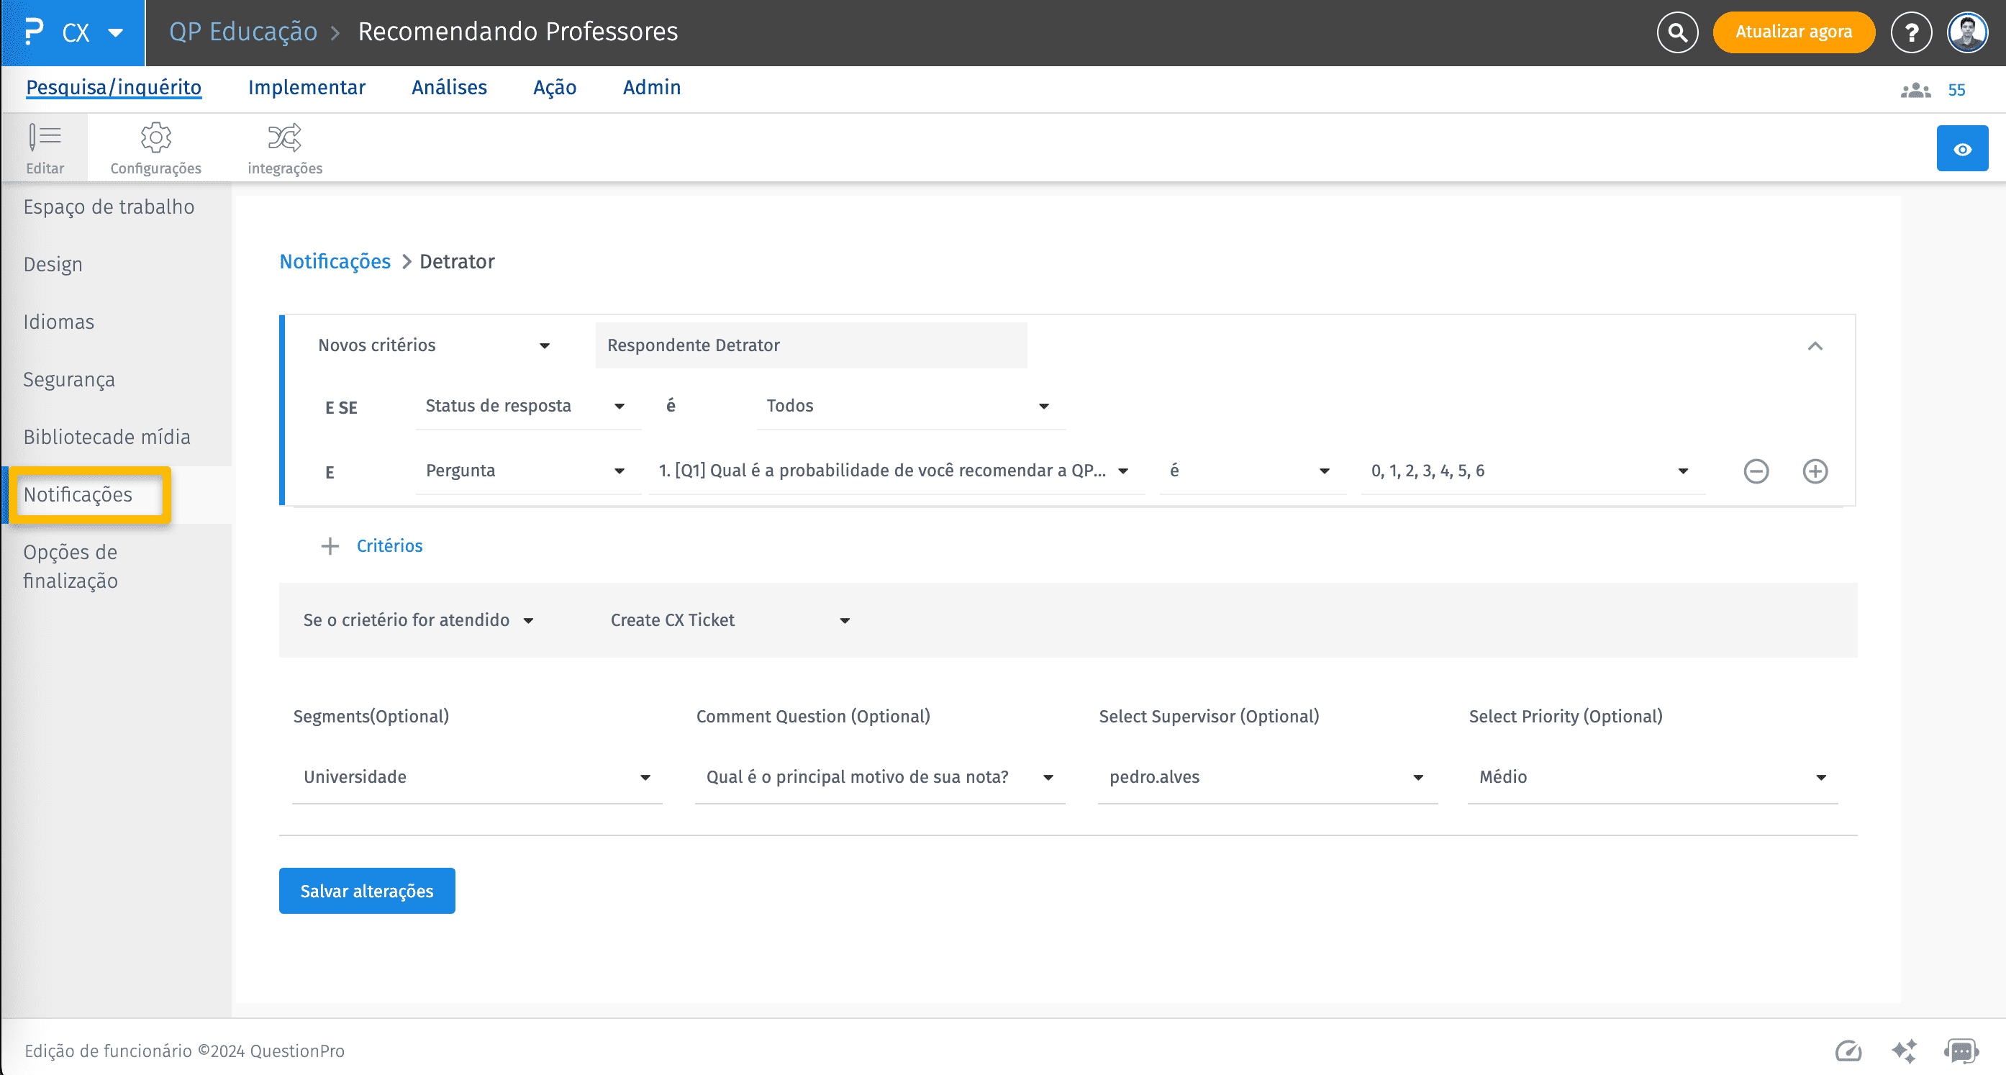The height and width of the screenshot is (1075, 2006).
Task: Open the chat feedback icon in footer
Action: click(x=1961, y=1051)
